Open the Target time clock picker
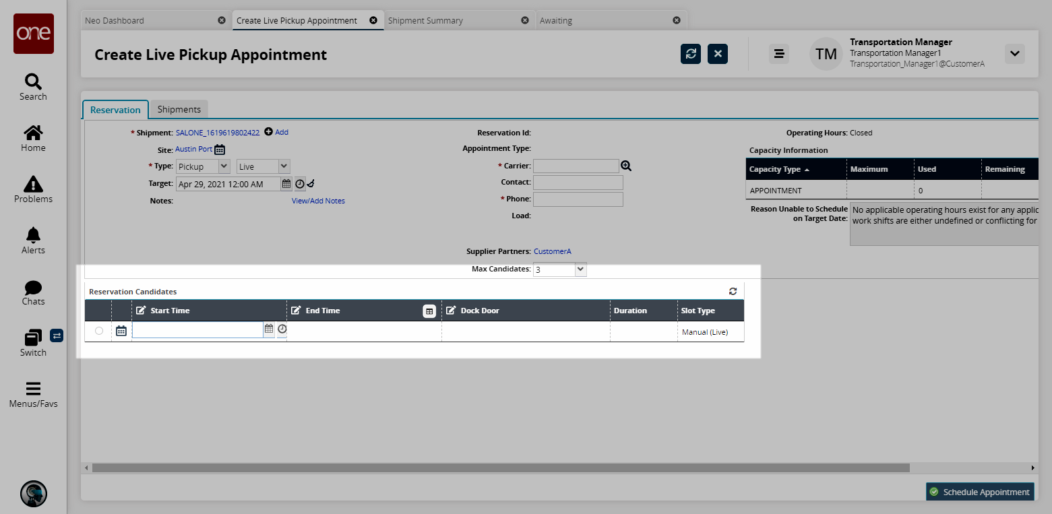This screenshot has height=514, width=1052. point(300,184)
